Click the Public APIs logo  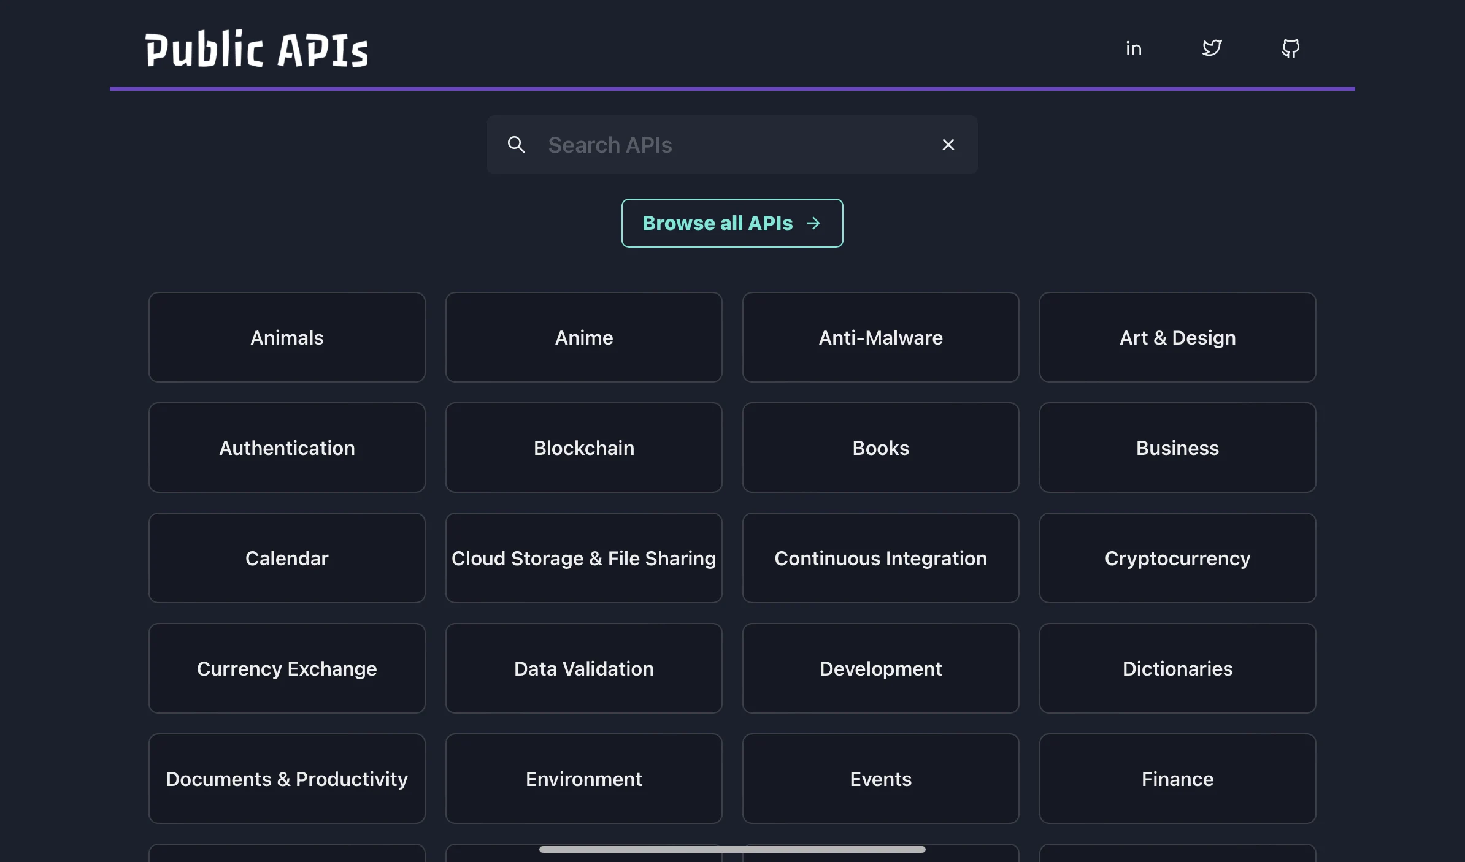coord(257,48)
